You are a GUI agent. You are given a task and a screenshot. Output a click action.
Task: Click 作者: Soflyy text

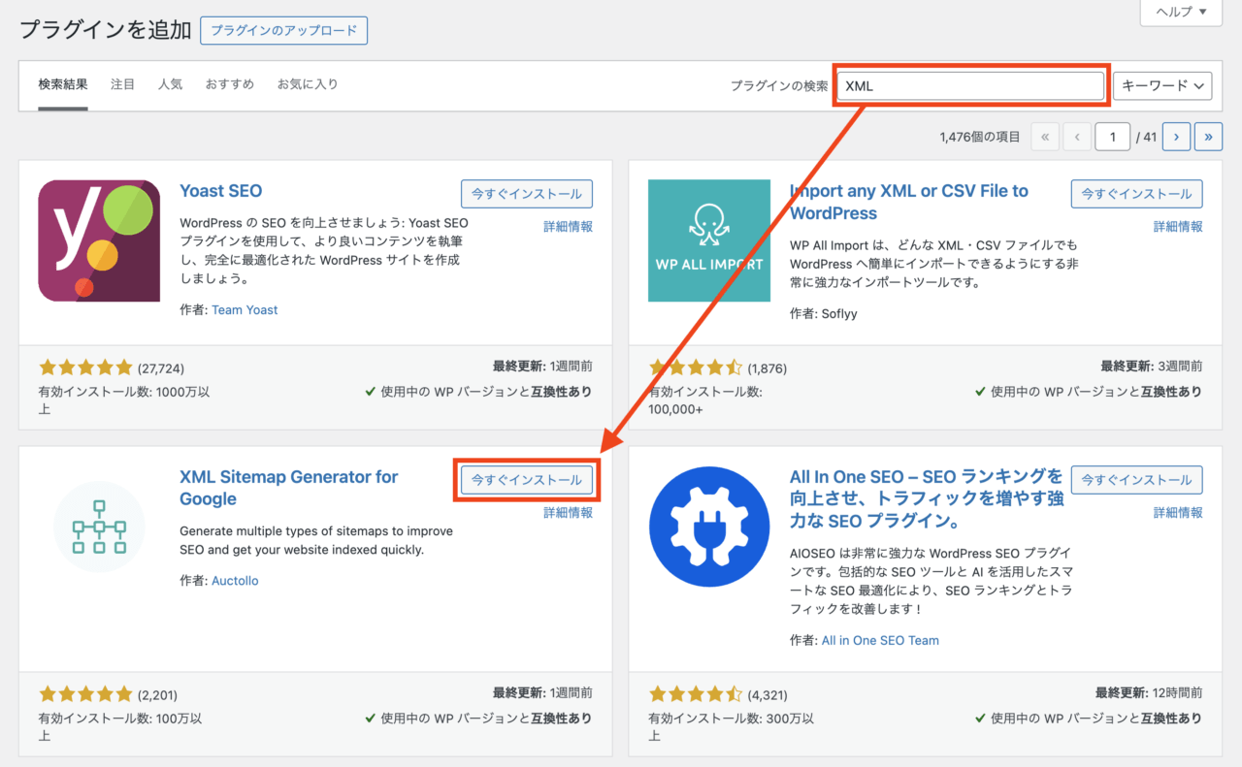click(824, 314)
